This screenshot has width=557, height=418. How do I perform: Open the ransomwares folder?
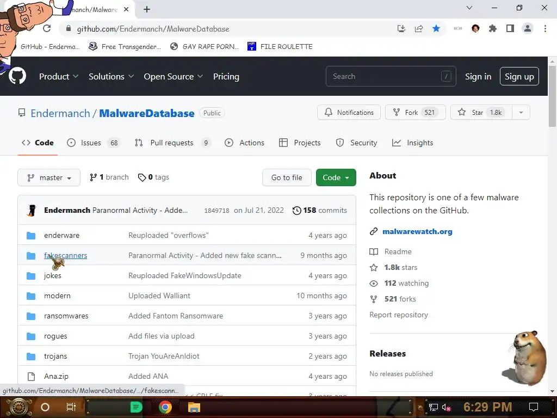click(66, 316)
